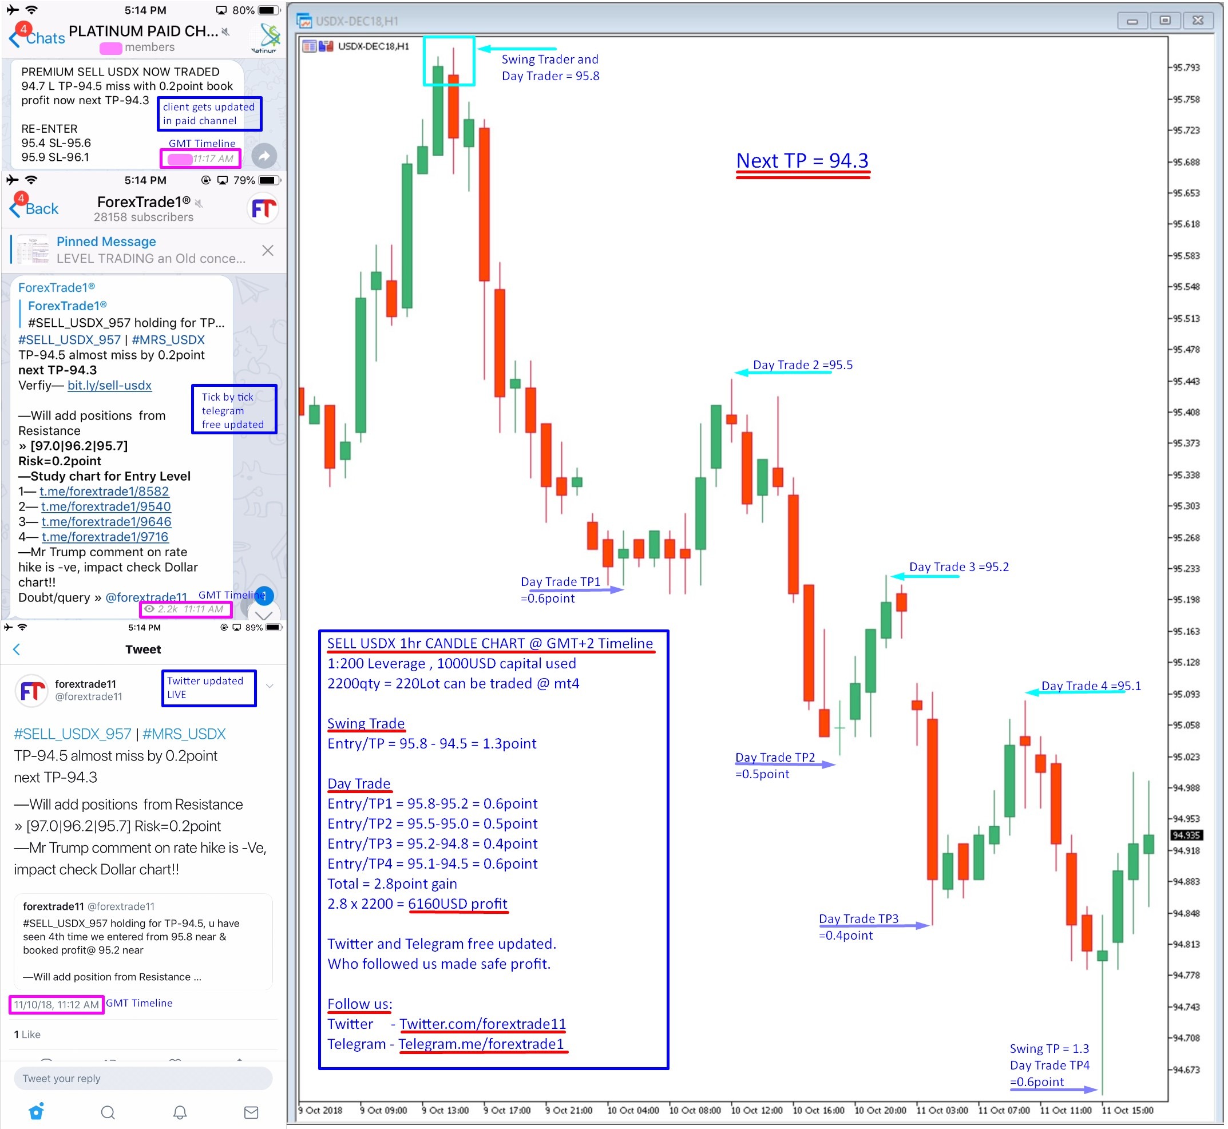Viewport: 1228px width, 1129px height.
Task: Tap the muted speaker icon by PLATINUM PAID
Action: [x=225, y=32]
